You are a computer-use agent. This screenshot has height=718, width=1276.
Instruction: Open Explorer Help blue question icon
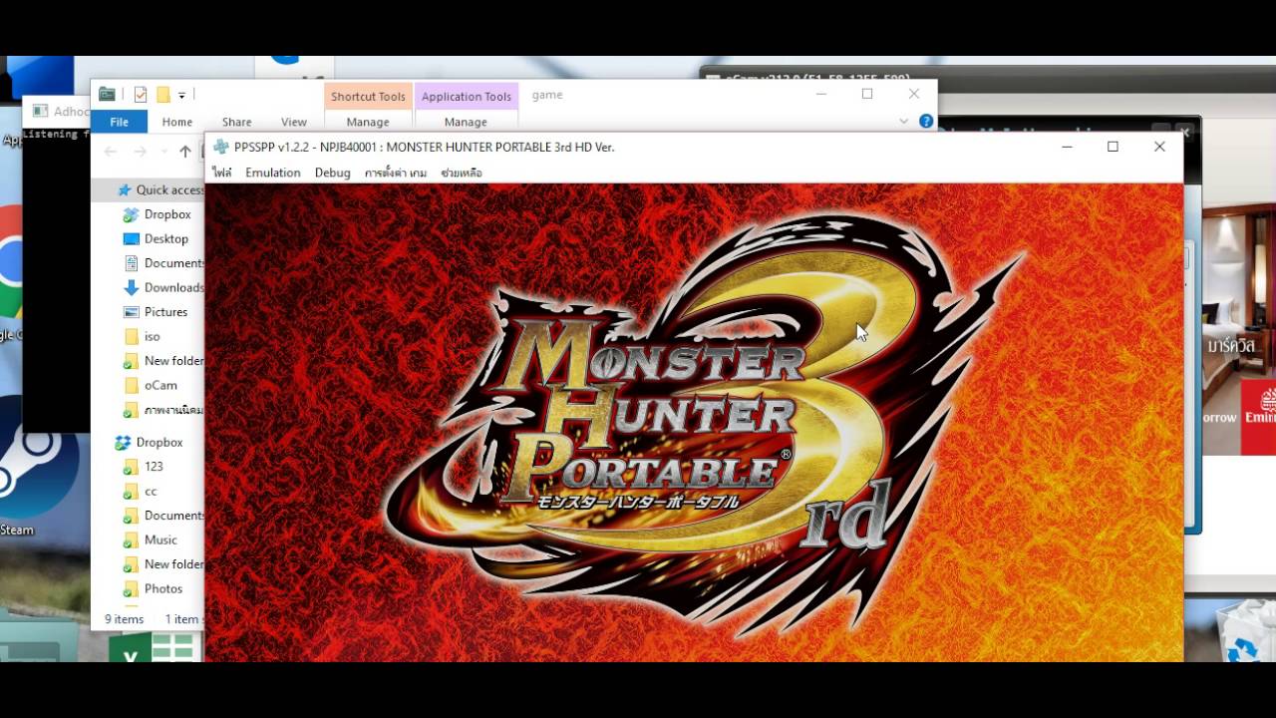tap(926, 121)
